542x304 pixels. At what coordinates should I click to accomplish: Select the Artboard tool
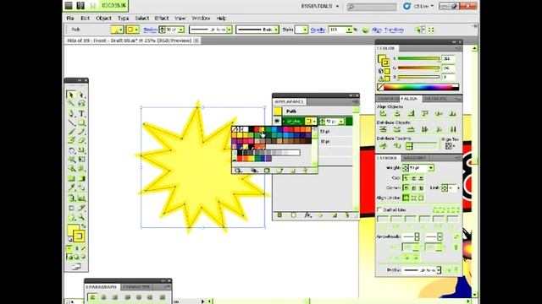pos(71,208)
